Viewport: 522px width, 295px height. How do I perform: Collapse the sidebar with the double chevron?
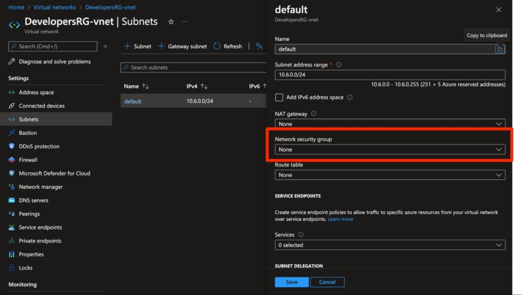tap(105, 46)
